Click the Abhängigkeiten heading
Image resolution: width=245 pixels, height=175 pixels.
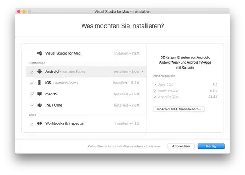(x=164, y=76)
